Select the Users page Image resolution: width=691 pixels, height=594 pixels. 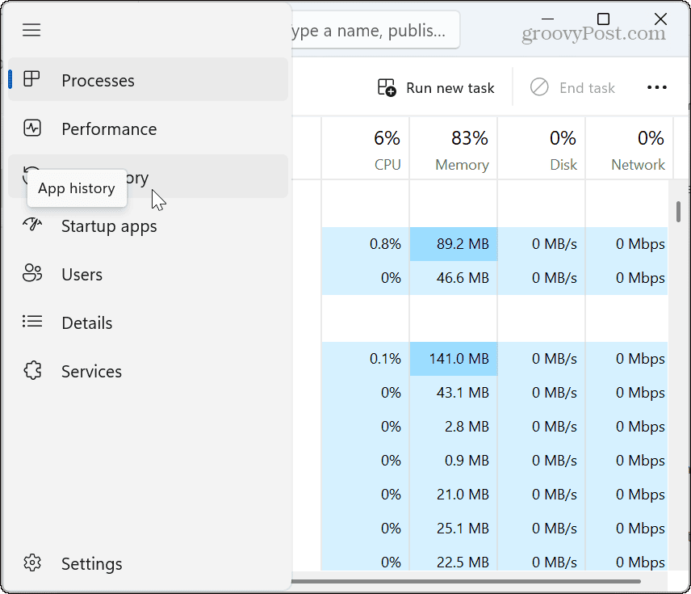(148, 274)
